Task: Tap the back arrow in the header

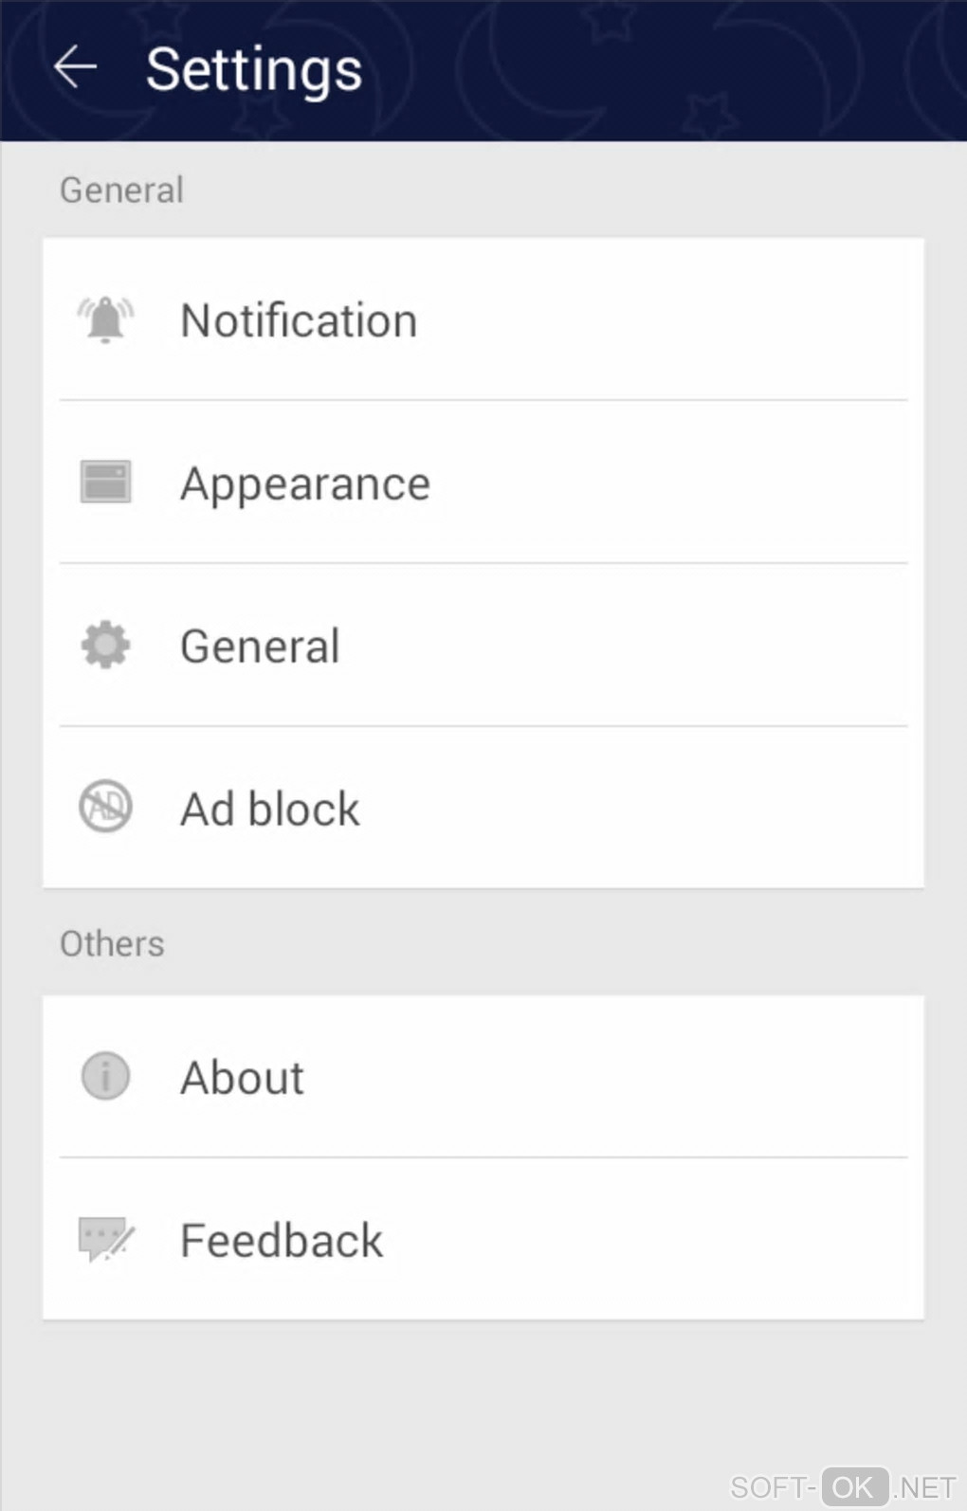Action: coord(75,67)
